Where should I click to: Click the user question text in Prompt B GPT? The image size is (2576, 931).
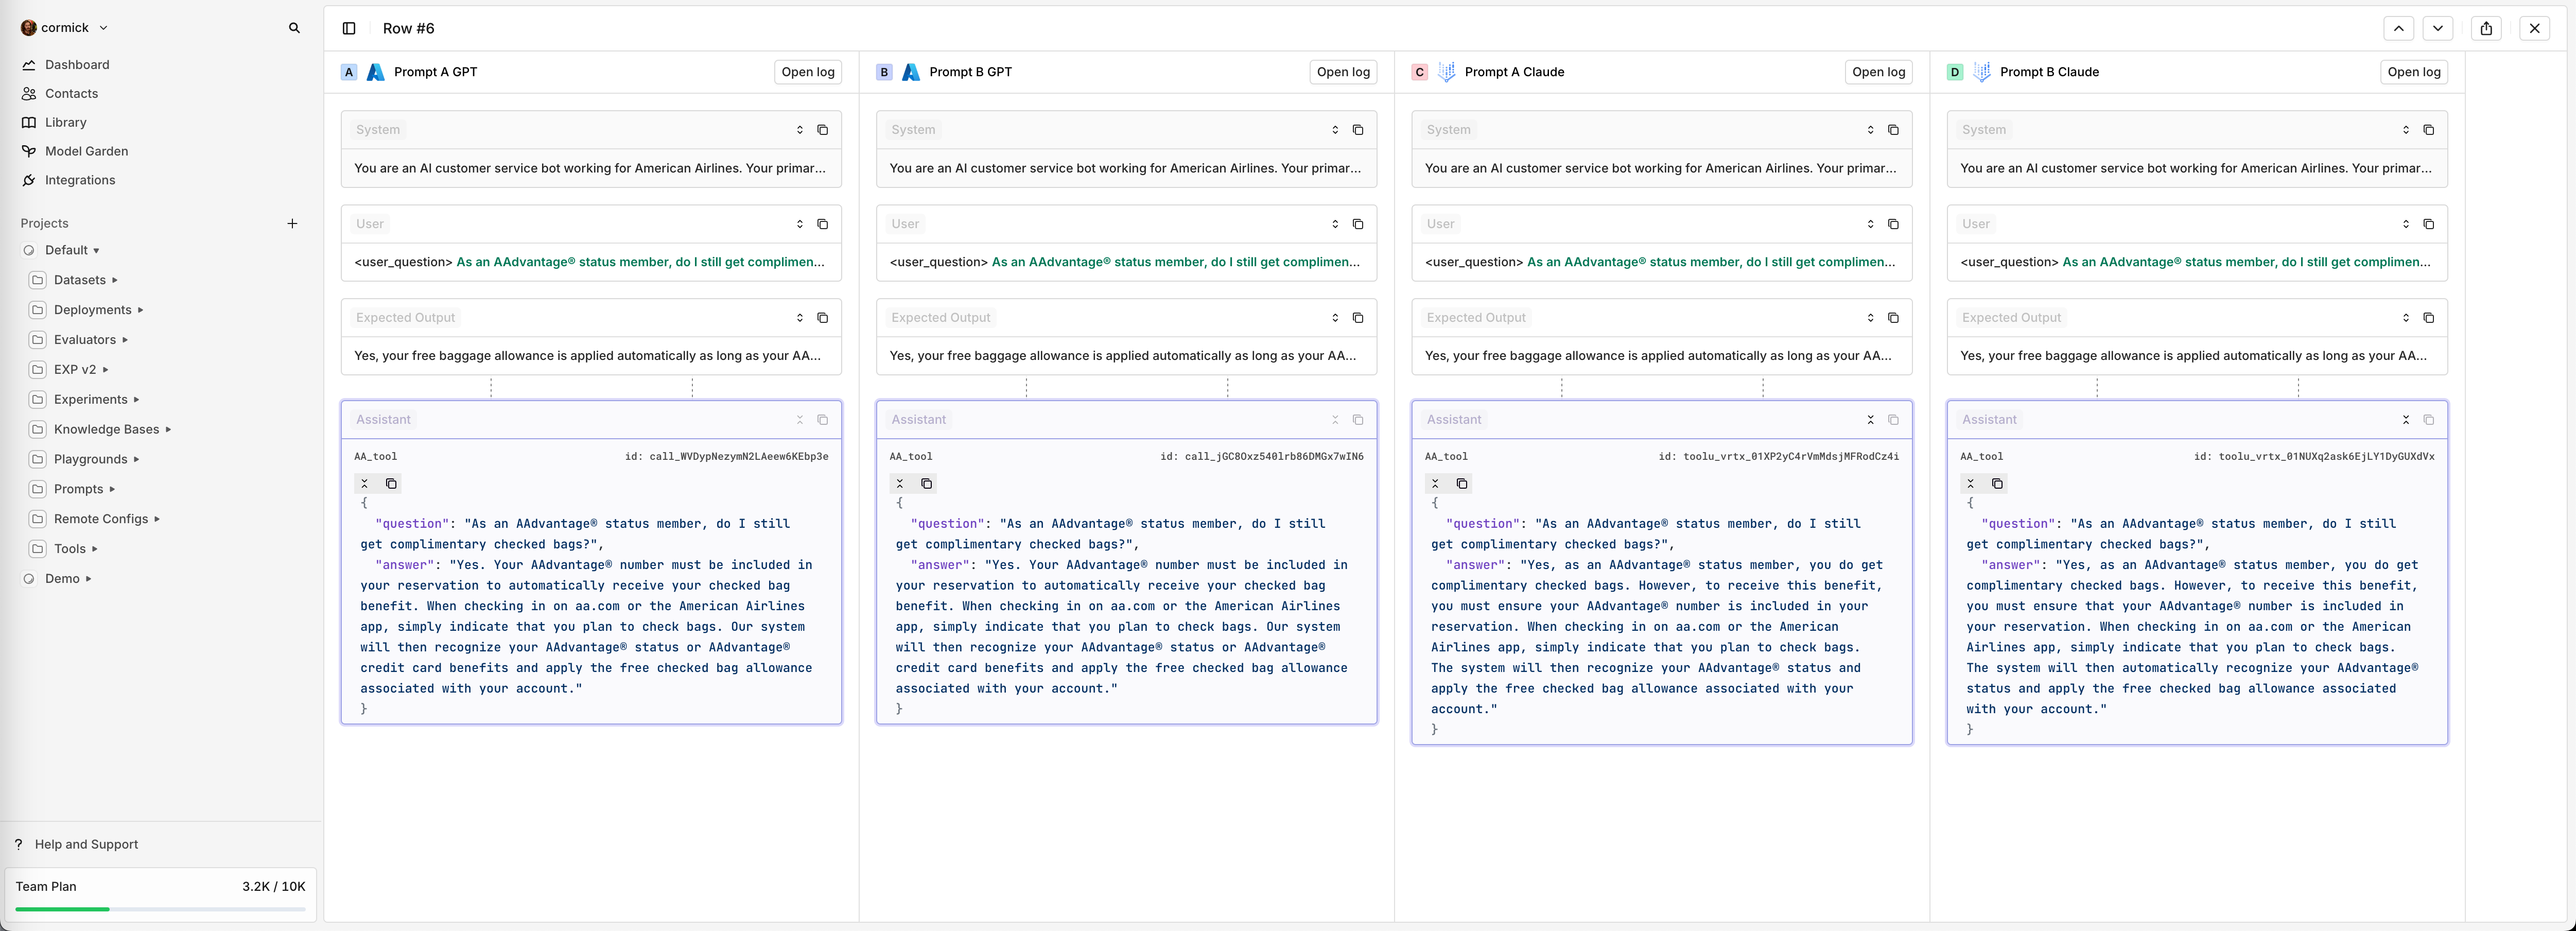click(1176, 263)
